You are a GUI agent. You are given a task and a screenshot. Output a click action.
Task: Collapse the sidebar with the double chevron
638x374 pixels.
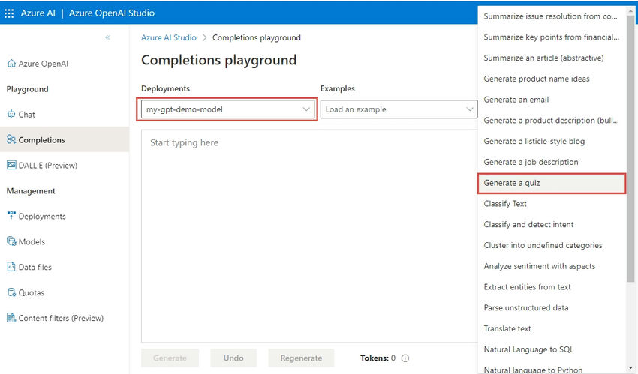pyautogui.click(x=107, y=37)
